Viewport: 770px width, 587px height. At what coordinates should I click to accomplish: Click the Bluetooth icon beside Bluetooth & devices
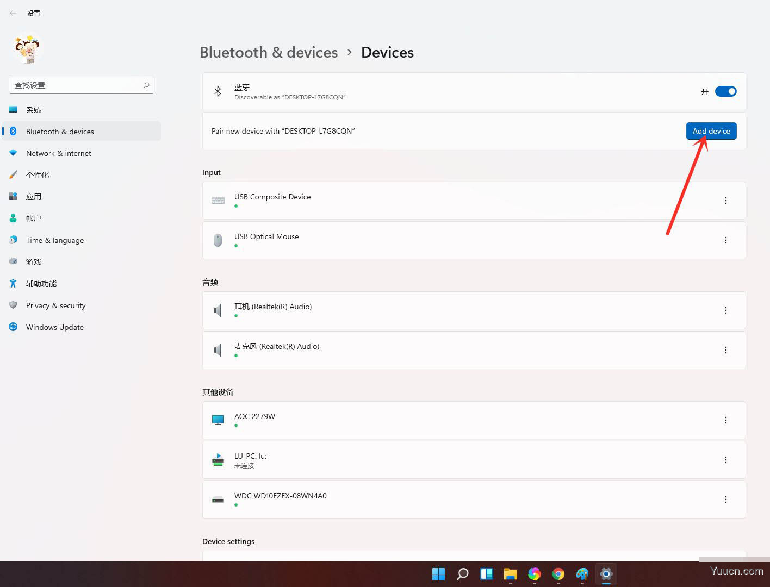[x=13, y=132]
